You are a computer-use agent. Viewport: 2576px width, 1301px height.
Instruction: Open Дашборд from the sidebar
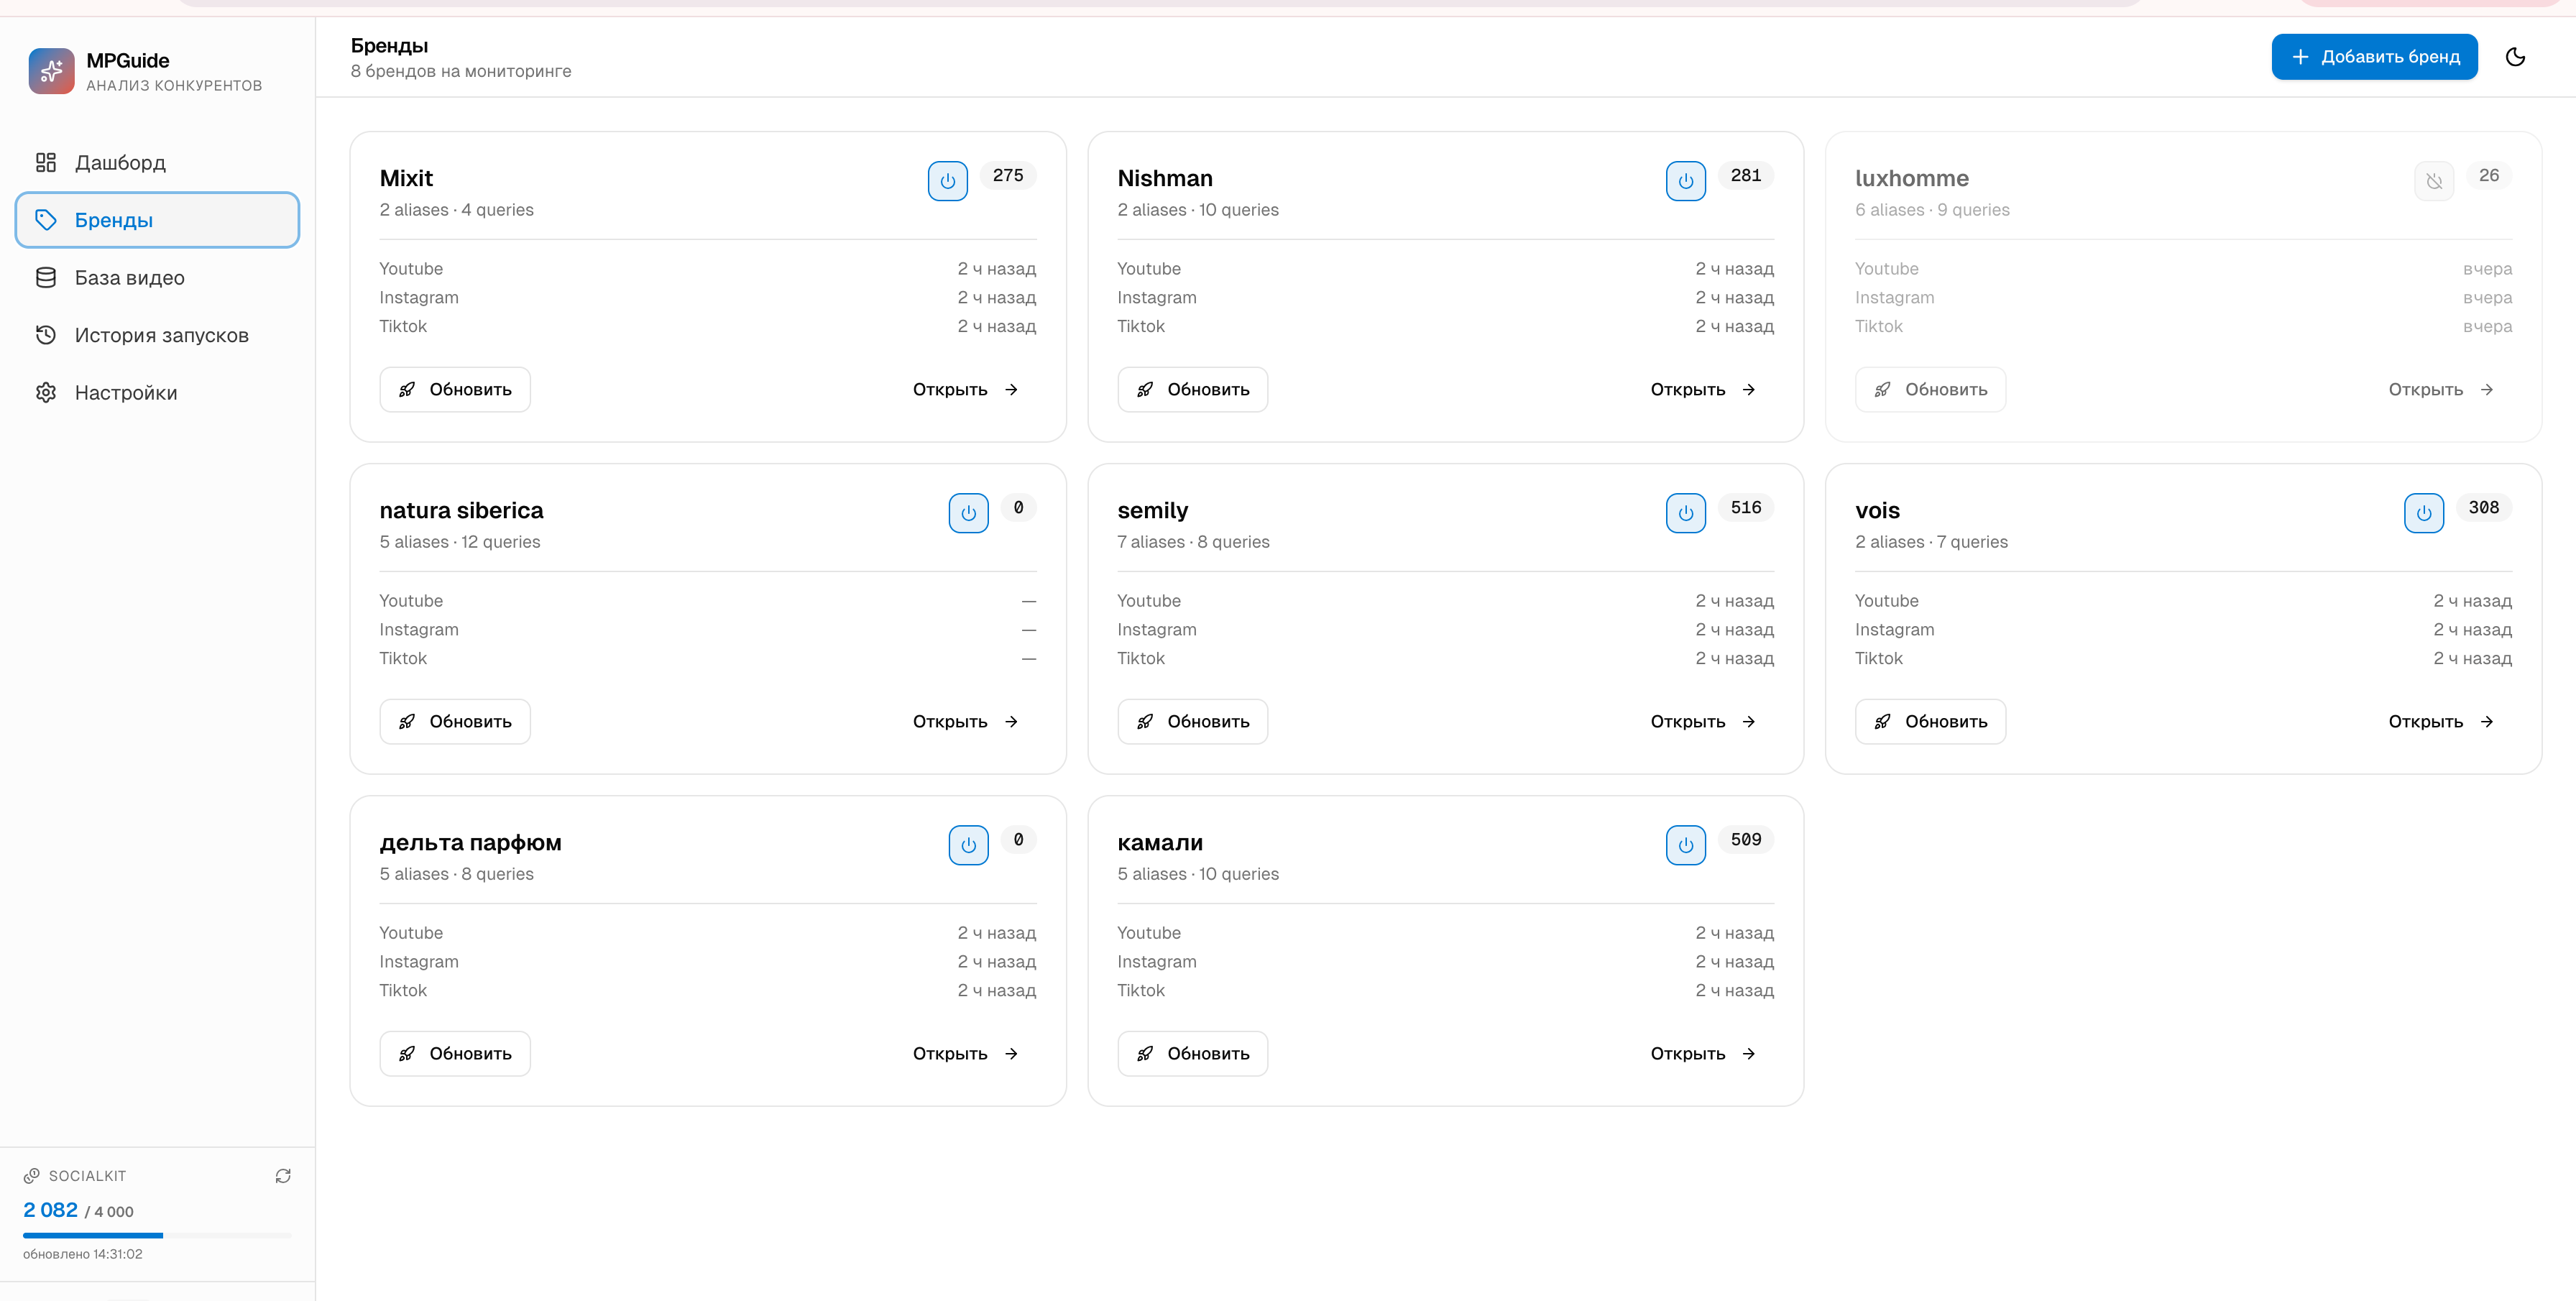click(x=157, y=162)
